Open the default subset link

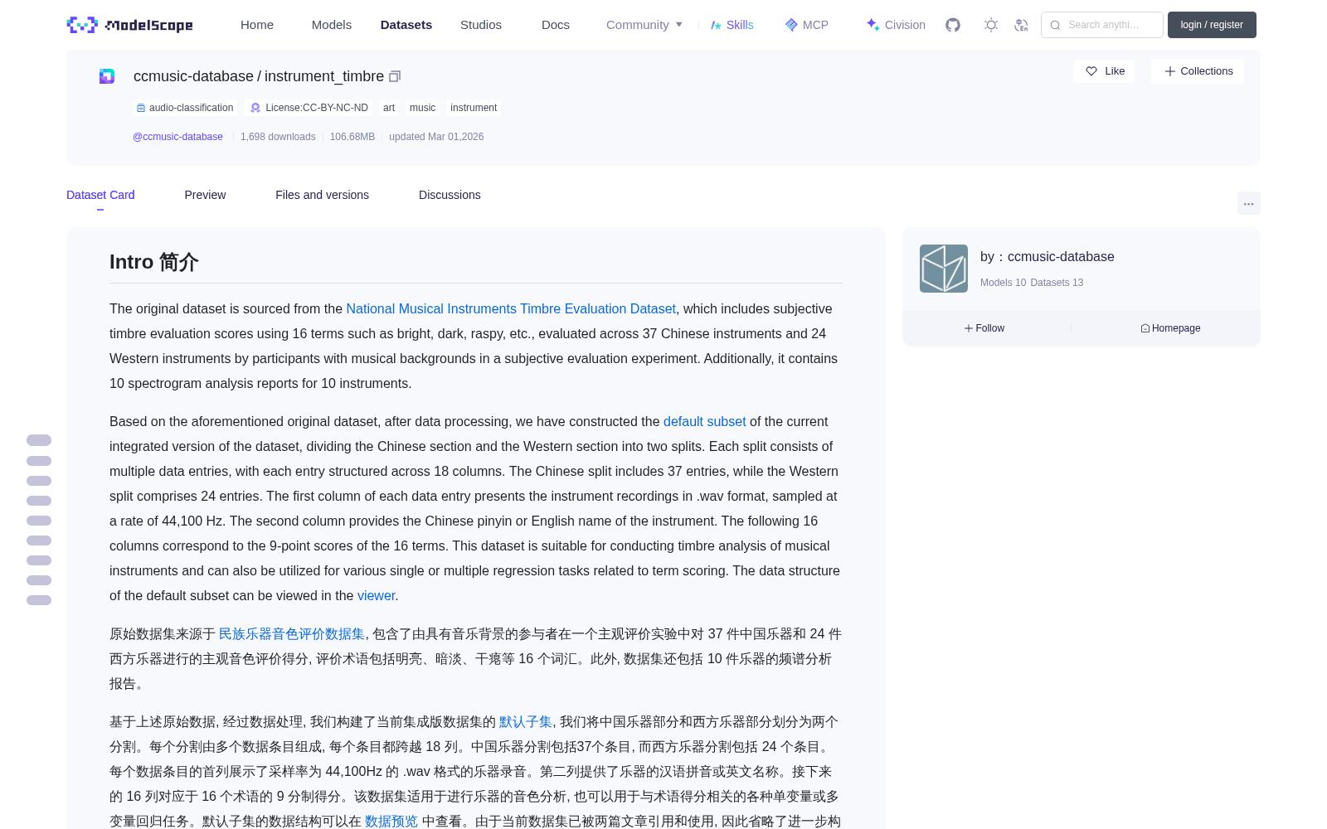704,421
